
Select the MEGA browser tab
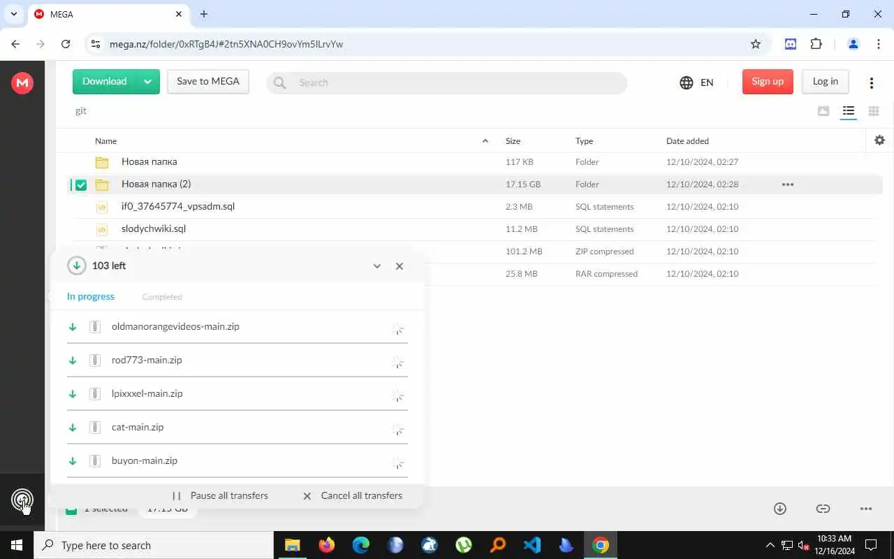pyautogui.click(x=108, y=14)
